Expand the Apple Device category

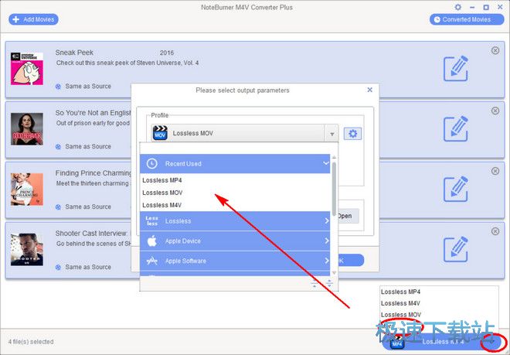235,241
